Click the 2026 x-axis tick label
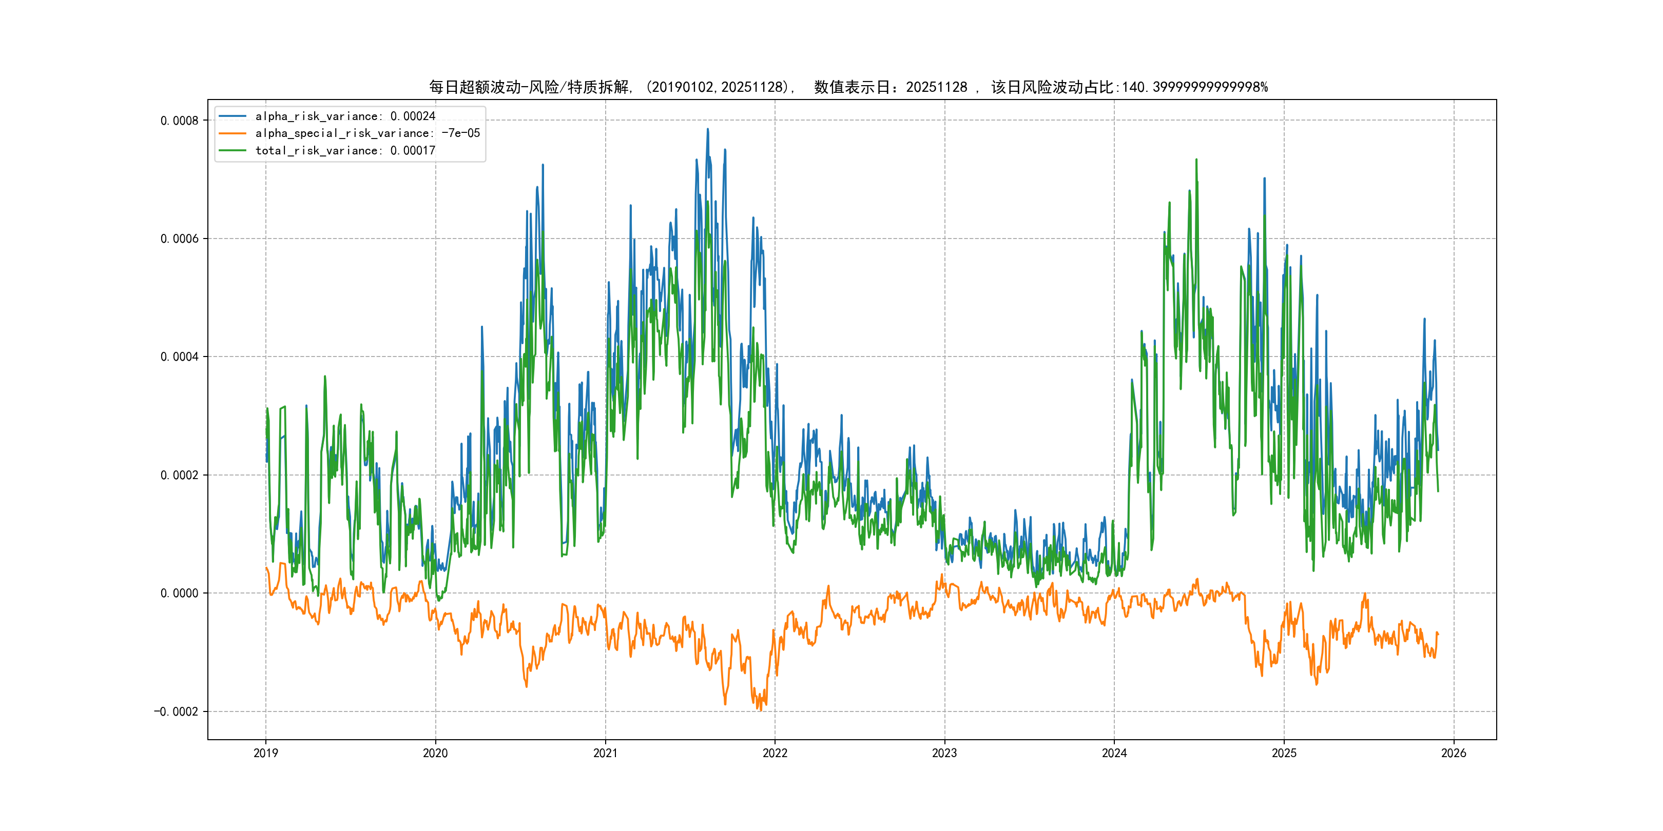Viewport: 1663px width, 831px height. coord(1453,753)
